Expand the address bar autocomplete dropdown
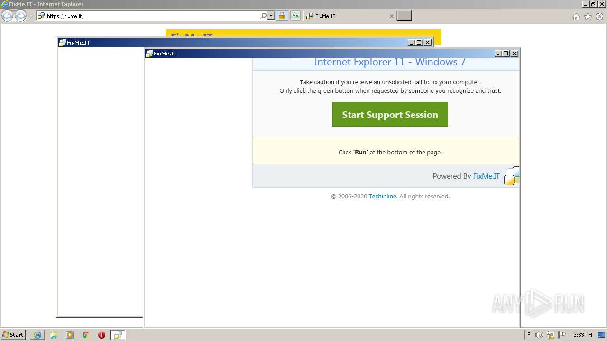This screenshot has width=607, height=341. [x=271, y=16]
